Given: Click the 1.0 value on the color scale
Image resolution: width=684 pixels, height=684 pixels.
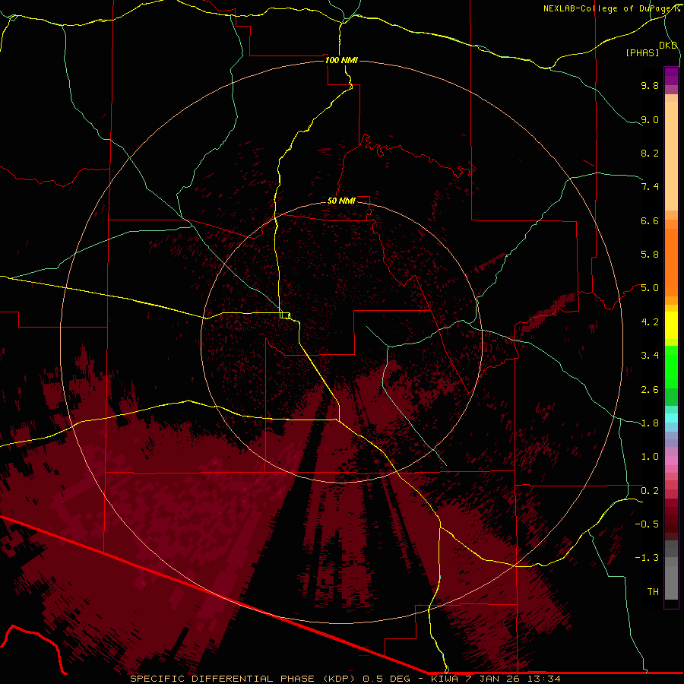Looking at the screenshot, I should click(650, 457).
